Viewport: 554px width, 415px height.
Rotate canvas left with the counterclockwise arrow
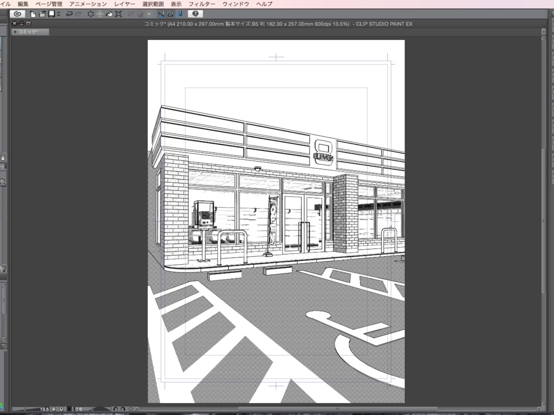(115, 409)
